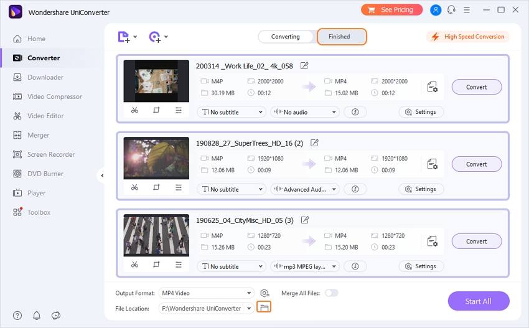Open output settings icon for Work Life
Image resolution: width=529 pixels, height=328 pixels.
pos(432,87)
